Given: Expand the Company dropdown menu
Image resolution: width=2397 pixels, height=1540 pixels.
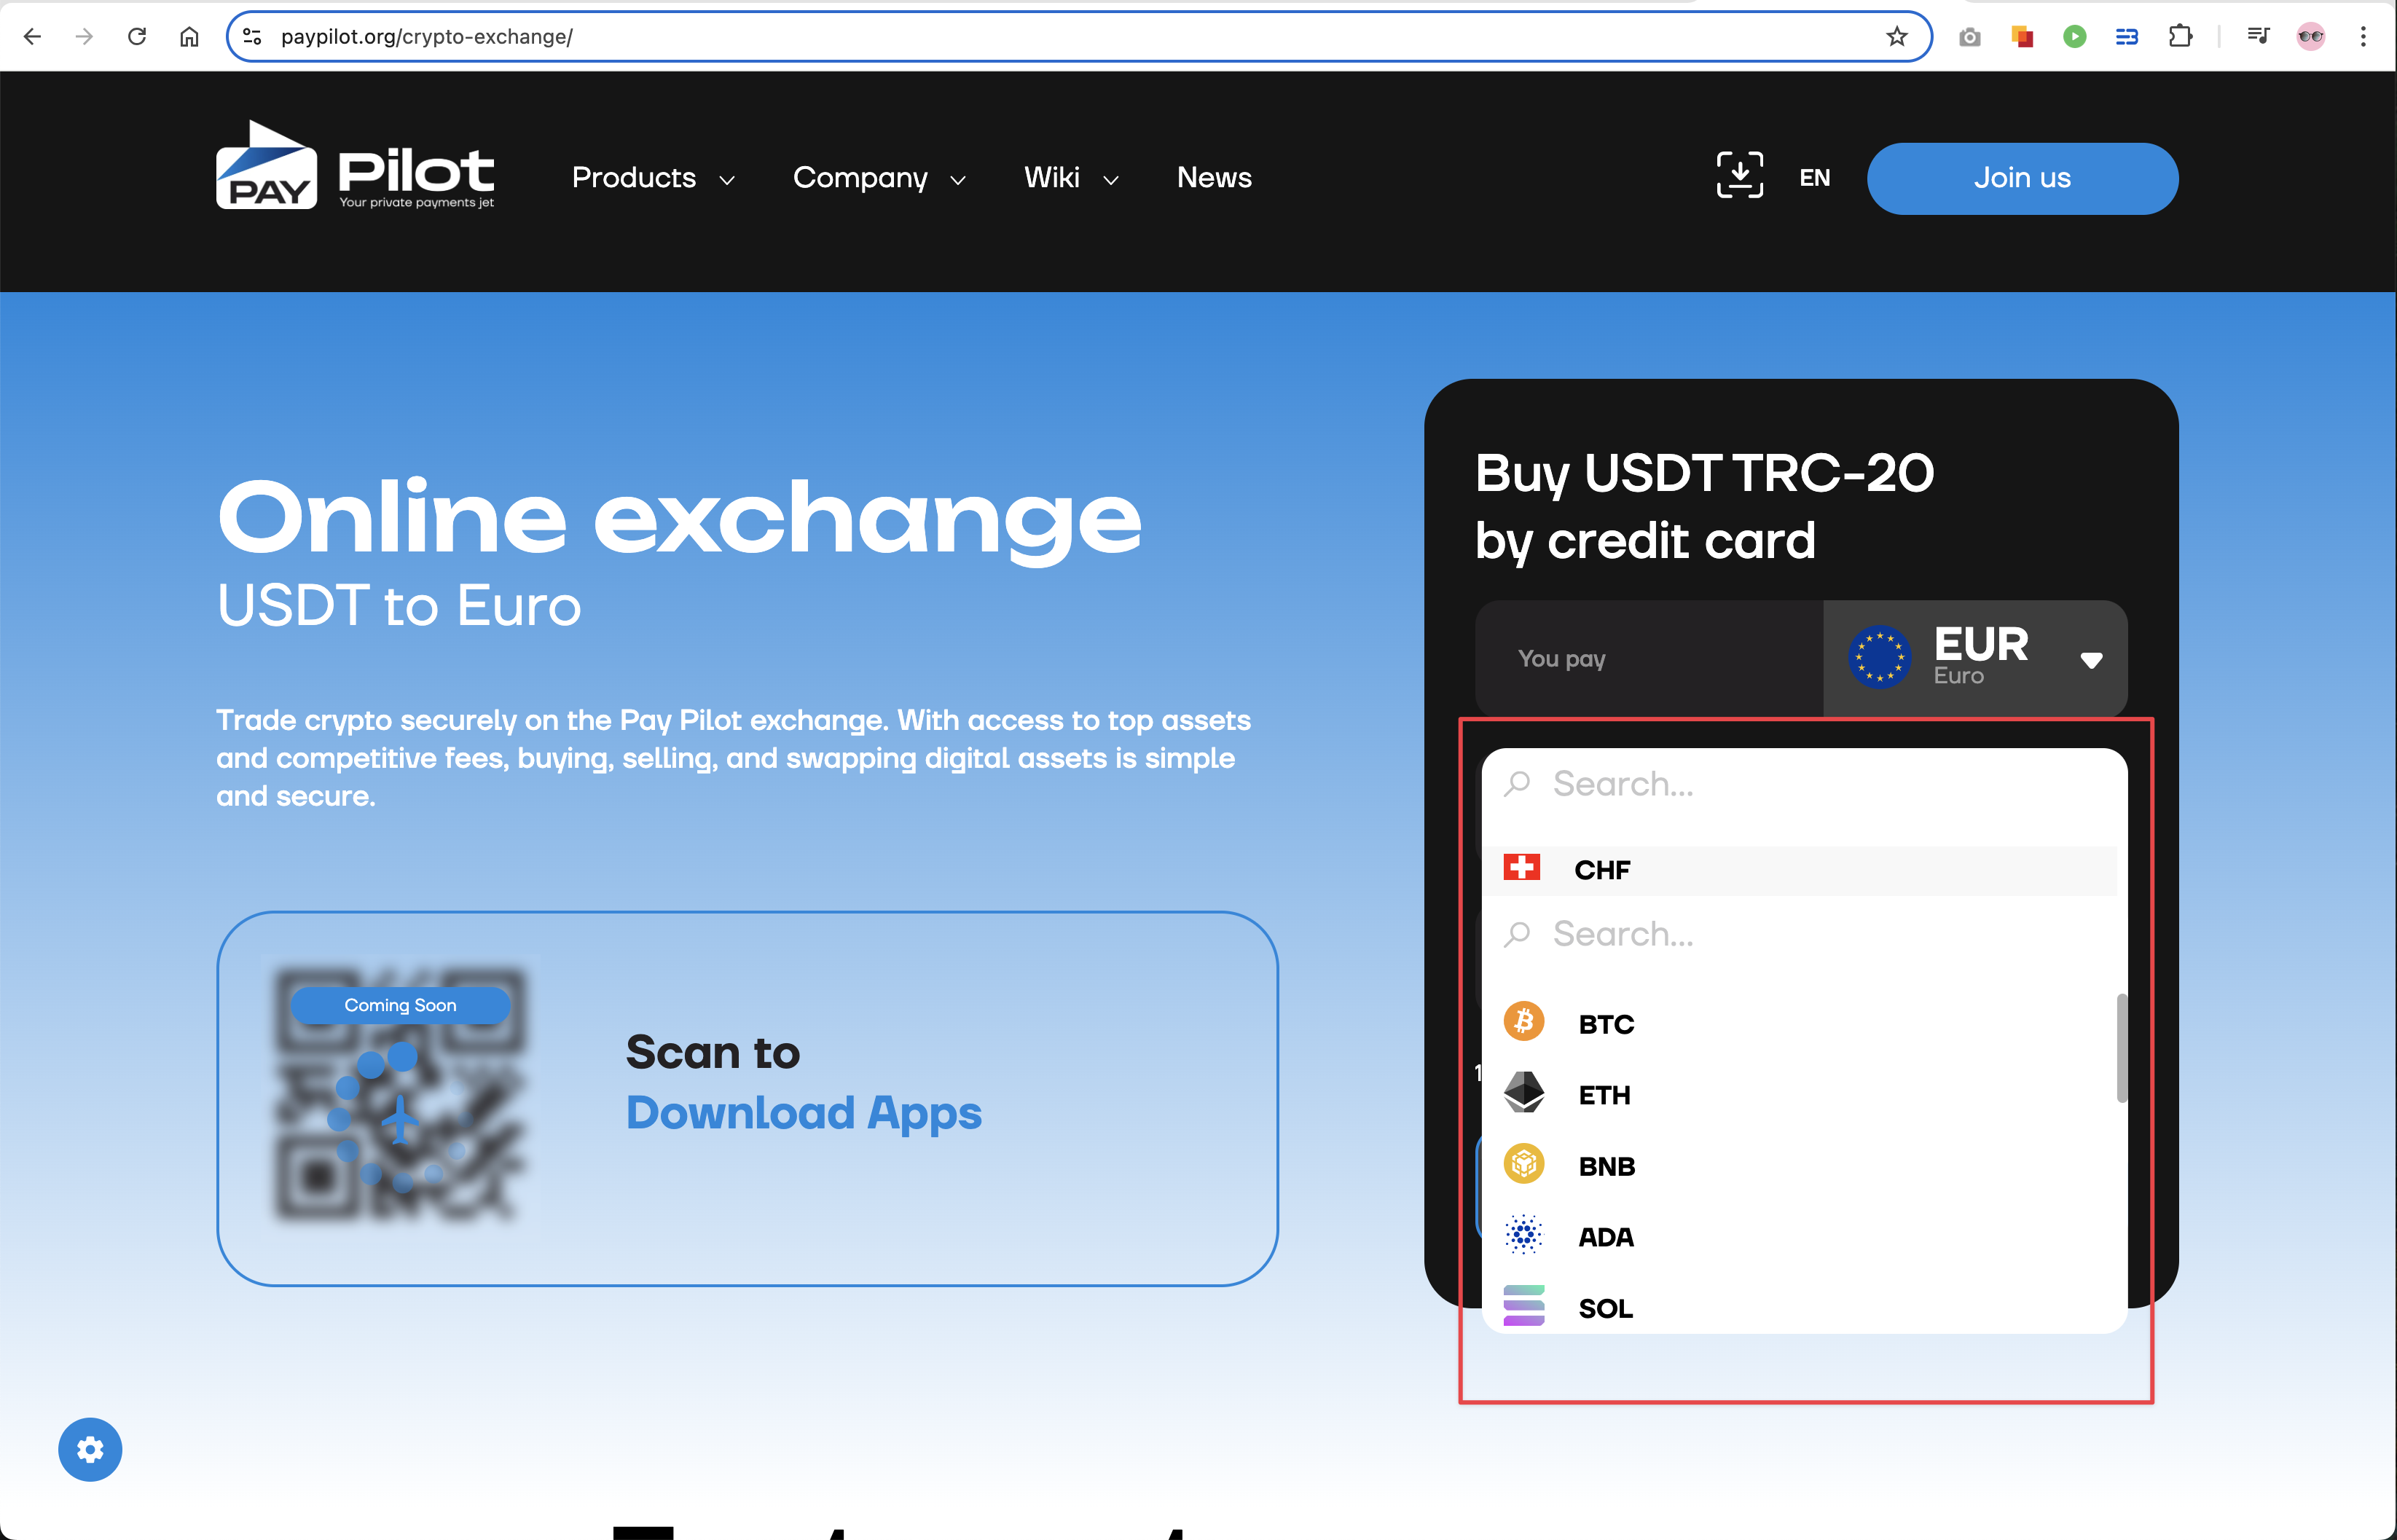Looking at the screenshot, I should 879,178.
